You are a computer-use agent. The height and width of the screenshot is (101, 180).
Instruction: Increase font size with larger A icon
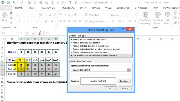pyautogui.click(x=50, y=15)
